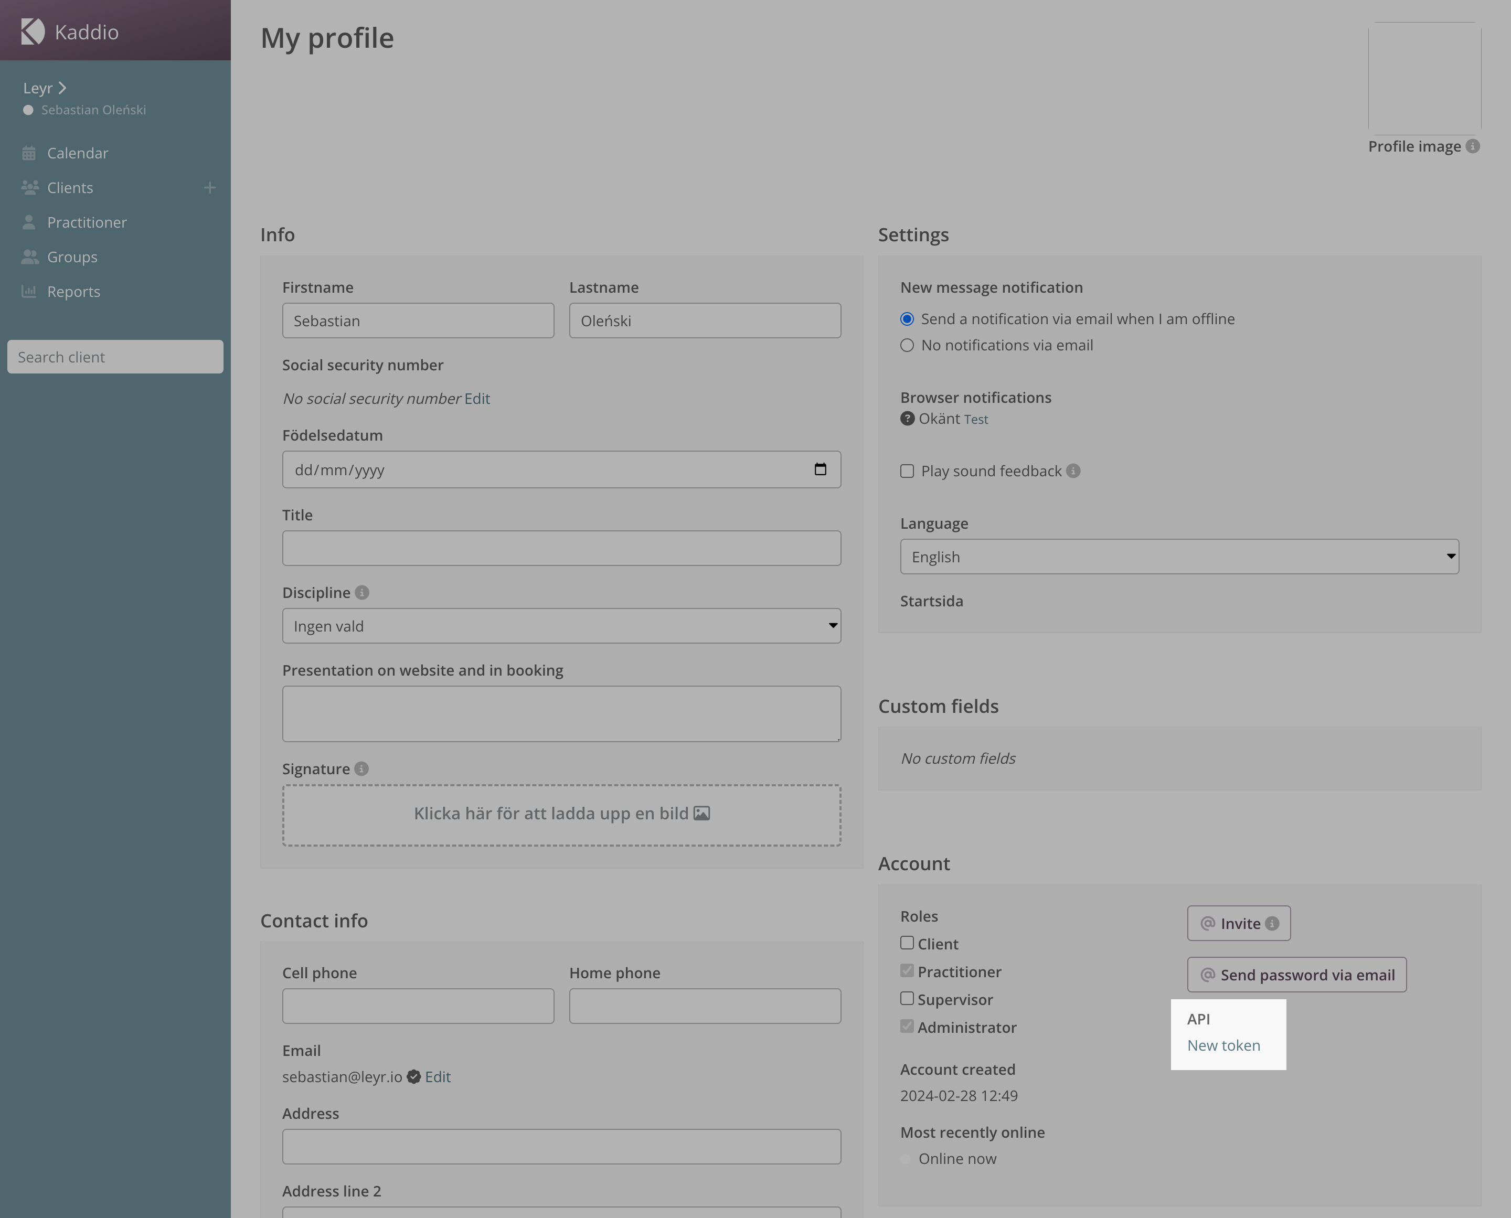Click the image icon in signature upload

[x=702, y=813]
